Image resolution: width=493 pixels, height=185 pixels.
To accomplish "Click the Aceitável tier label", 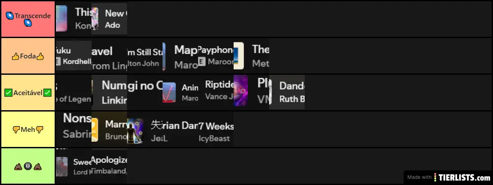I will pyautogui.click(x=27, y=93).
